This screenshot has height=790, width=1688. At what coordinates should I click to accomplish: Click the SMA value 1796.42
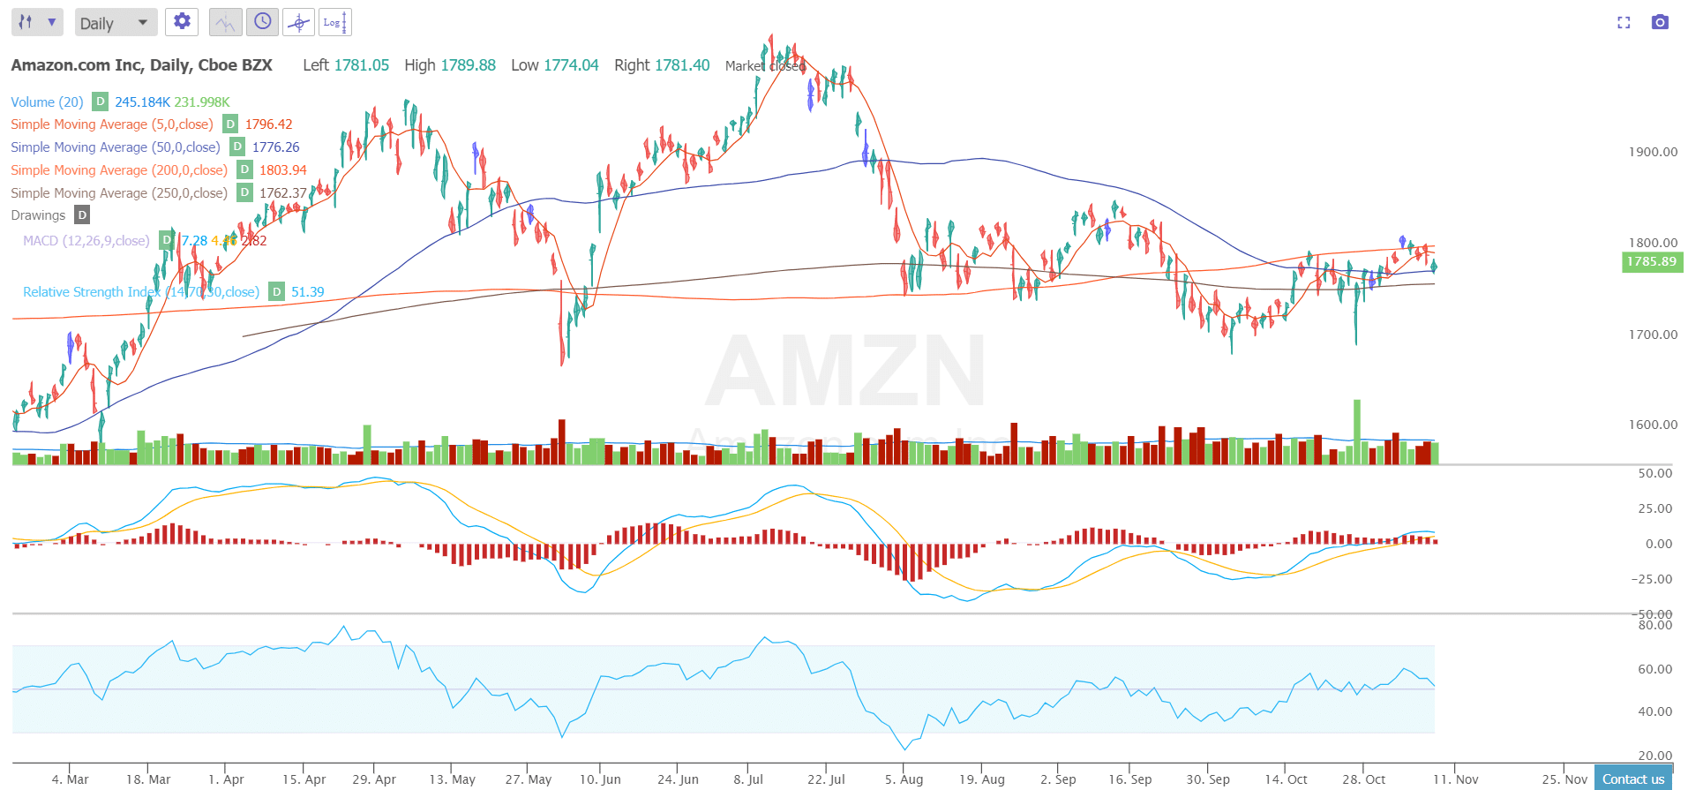click(269, 124)
